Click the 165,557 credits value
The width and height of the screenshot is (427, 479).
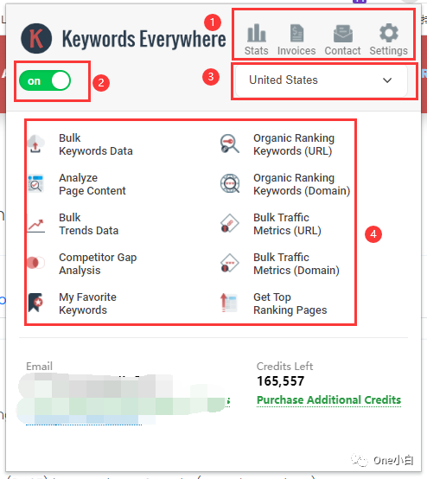click(281, 381)
